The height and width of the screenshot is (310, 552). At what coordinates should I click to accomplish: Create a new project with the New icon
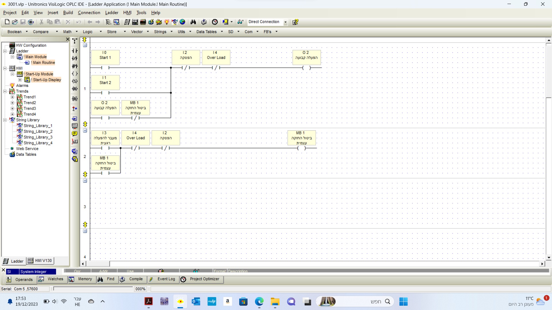pyautogui.click(x=7, y=22)
